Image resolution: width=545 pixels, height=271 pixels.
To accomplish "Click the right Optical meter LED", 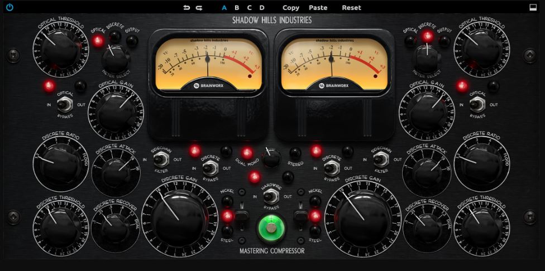I will [x=410, y=41].
